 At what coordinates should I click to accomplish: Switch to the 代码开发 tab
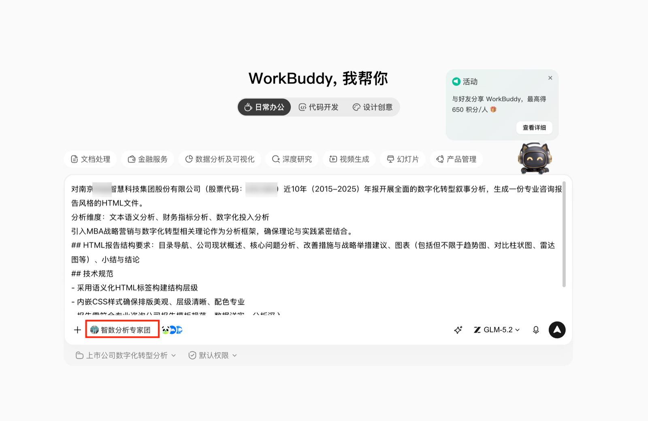[x=318, y=107]
